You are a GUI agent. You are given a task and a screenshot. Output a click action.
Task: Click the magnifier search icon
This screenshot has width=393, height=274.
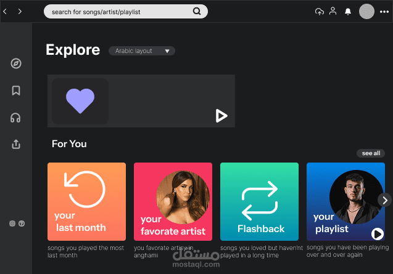pos(197,11)
